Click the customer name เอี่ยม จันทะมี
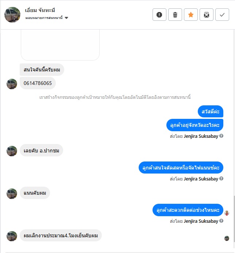 point(40,10)
